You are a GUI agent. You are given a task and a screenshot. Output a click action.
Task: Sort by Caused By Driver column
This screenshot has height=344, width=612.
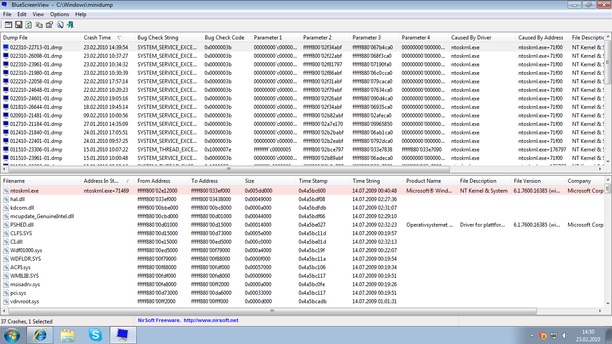tap(482, 38)
